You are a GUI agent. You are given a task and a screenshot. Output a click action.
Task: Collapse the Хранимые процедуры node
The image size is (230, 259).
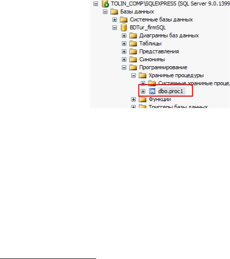point(133,76)
